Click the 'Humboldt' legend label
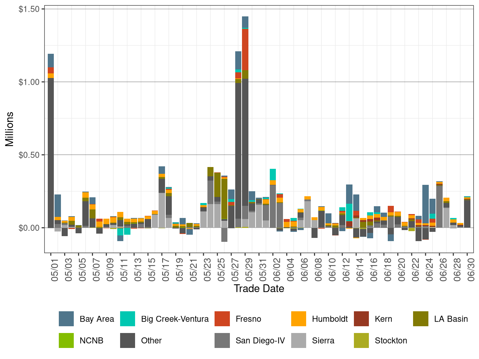This screenshot has height=359, width=479. pos(330,319)
